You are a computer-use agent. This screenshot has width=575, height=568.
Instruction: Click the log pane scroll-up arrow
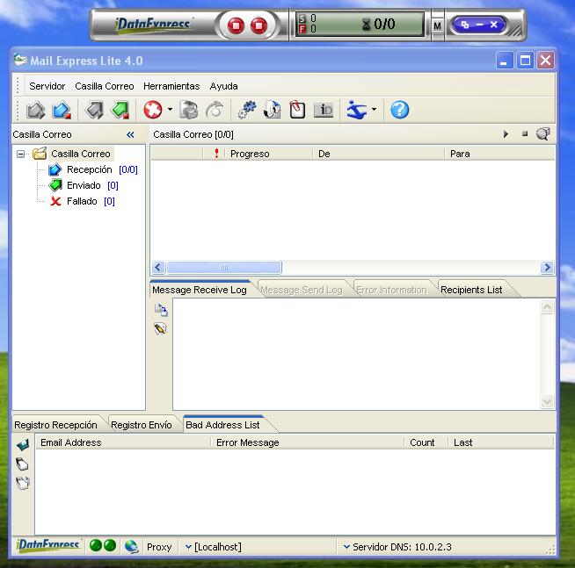(547, 307)
